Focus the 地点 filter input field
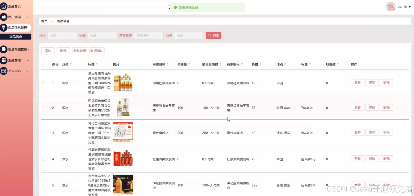 point(189,35)
